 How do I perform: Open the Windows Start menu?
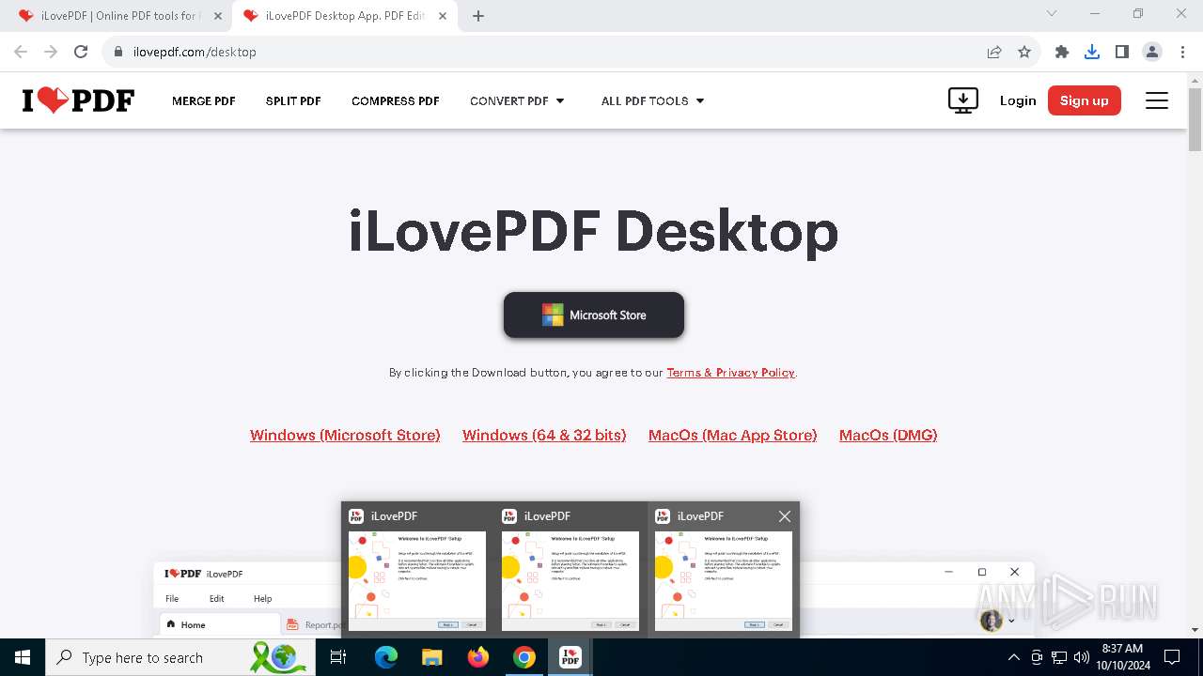point(23,657)
